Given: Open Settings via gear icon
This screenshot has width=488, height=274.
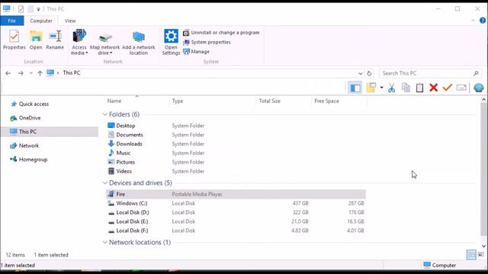Looking at the screenshot, I should point(171,43).
